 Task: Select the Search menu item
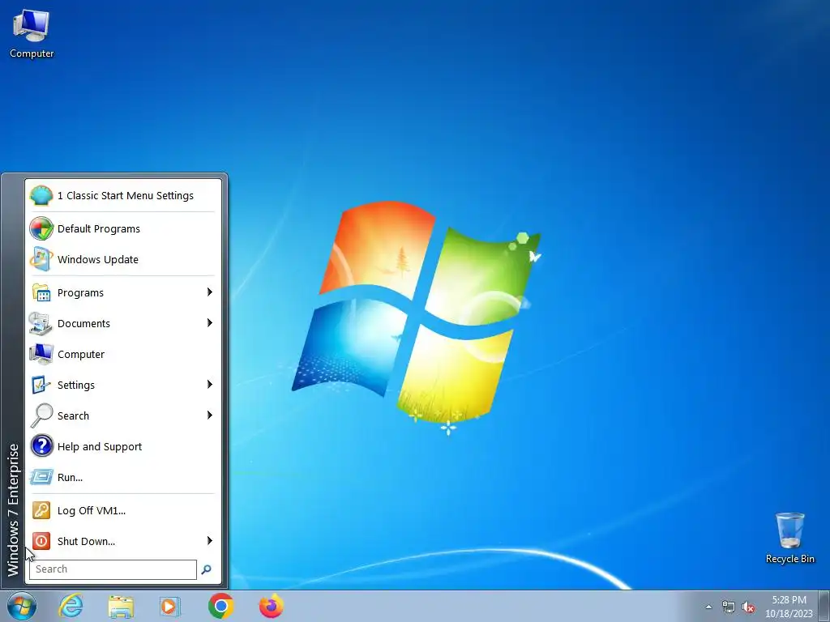click(x=123, y=415)
